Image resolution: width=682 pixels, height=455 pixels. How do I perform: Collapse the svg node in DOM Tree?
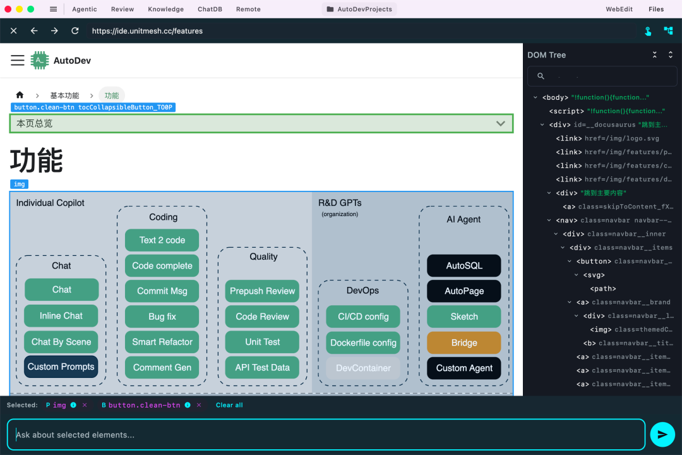tap(577, 275)
